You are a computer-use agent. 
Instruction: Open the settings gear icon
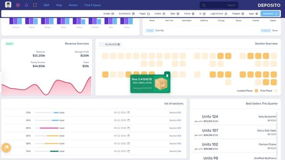coord(18,5)
